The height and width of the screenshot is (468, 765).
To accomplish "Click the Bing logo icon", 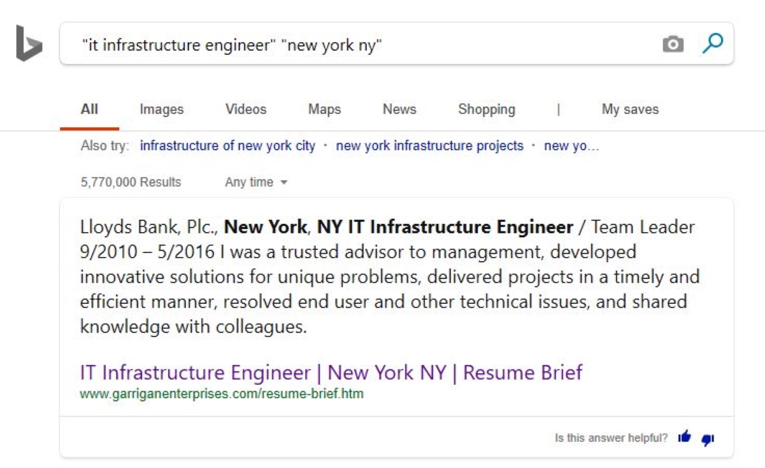I will point(29,43).
